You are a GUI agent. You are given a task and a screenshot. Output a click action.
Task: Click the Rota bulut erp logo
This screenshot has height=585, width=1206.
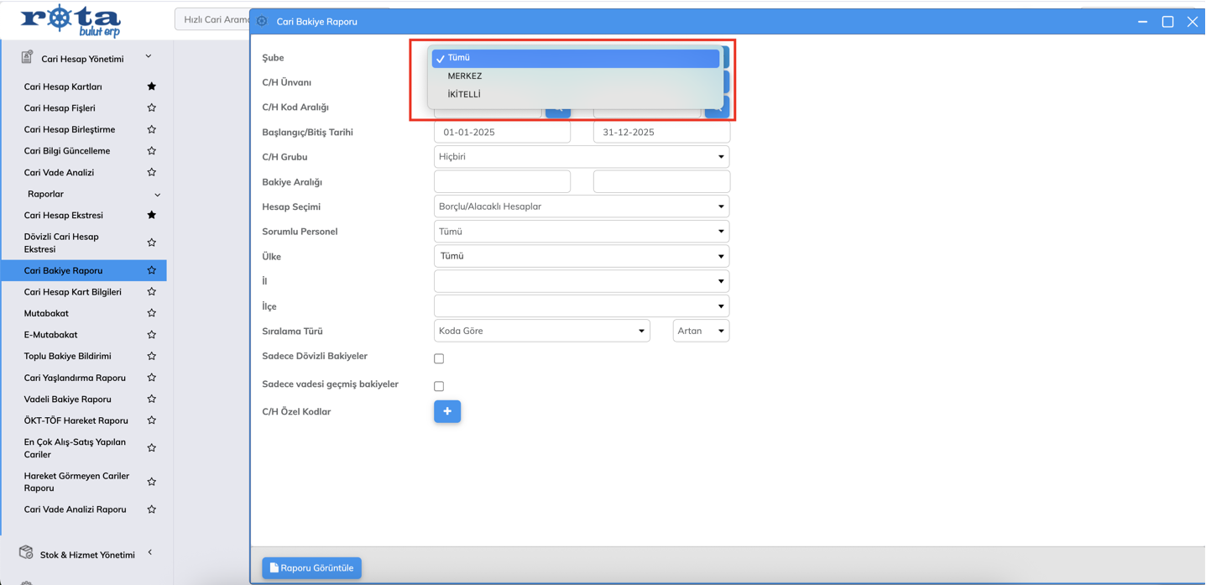point(70,20)
